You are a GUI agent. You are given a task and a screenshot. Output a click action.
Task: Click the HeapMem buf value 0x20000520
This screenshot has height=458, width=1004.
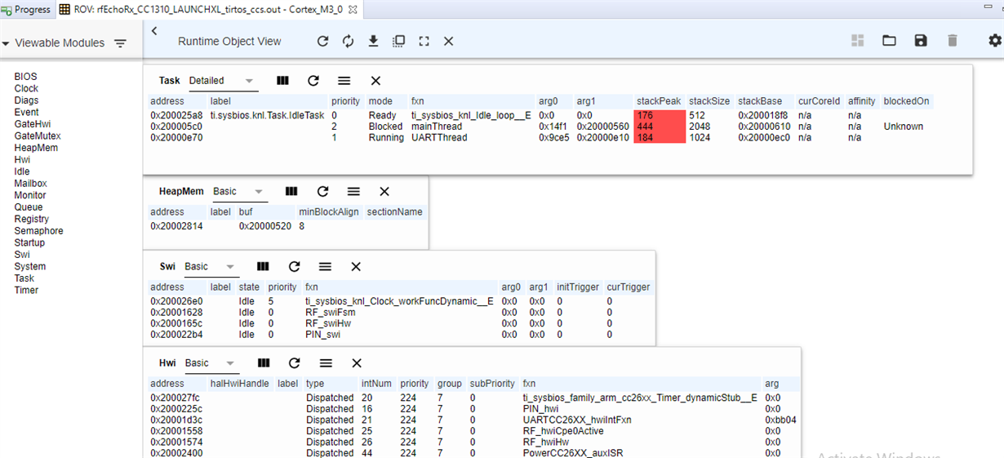(x=265, y=226)
